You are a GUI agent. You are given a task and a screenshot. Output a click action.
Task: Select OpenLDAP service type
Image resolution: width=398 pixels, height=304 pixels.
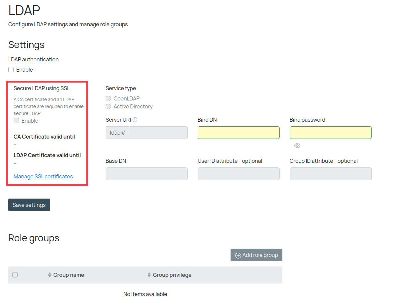108,98
